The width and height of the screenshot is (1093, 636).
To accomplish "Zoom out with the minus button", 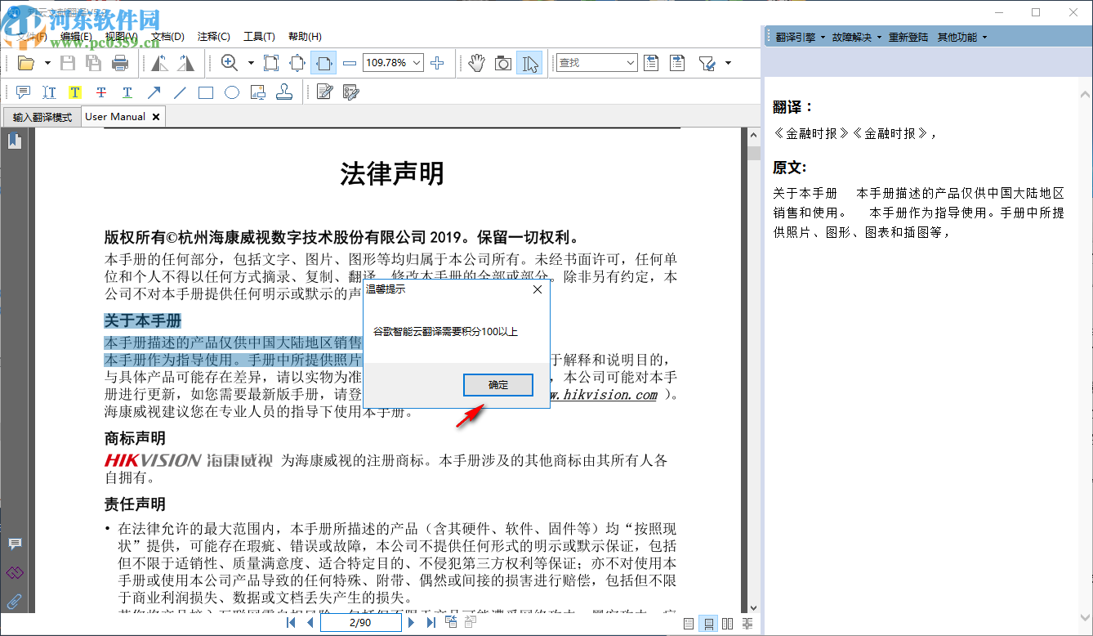I will pyautogui.click(x=350, y=63).
